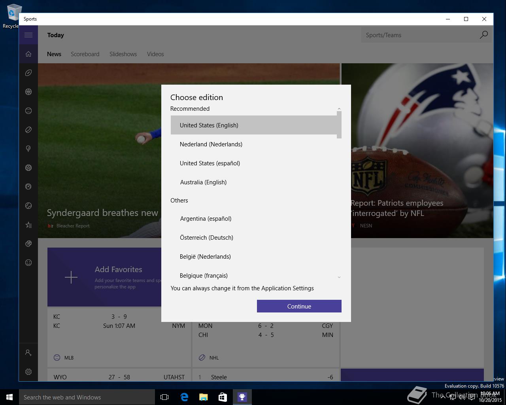Switch to the Slideshows tab

pyautogui.click(x=123, y=54)
